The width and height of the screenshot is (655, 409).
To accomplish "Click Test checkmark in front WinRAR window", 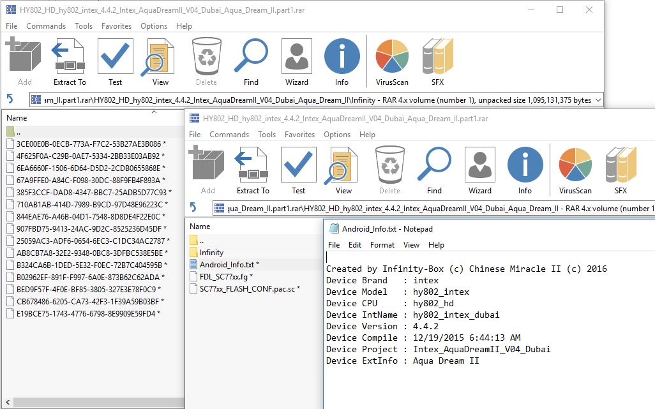I will (298, 165).
